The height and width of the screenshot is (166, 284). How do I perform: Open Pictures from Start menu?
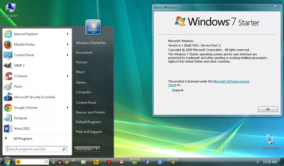(x=82, y=62)
